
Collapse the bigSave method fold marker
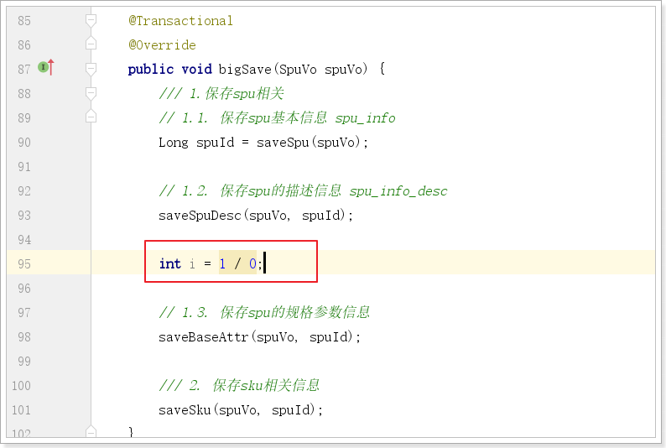[x=91, y=69]
